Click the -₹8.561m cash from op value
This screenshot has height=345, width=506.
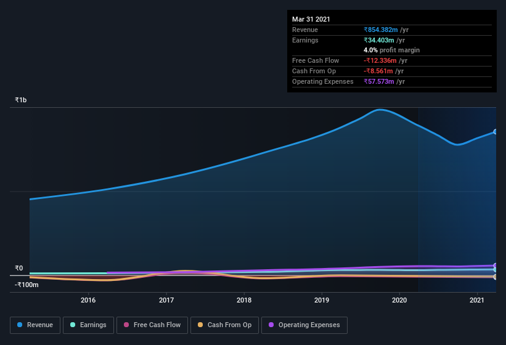(x=378, y=71)
